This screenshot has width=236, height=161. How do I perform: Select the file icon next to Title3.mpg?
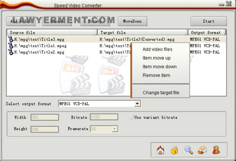pos(10,39)
